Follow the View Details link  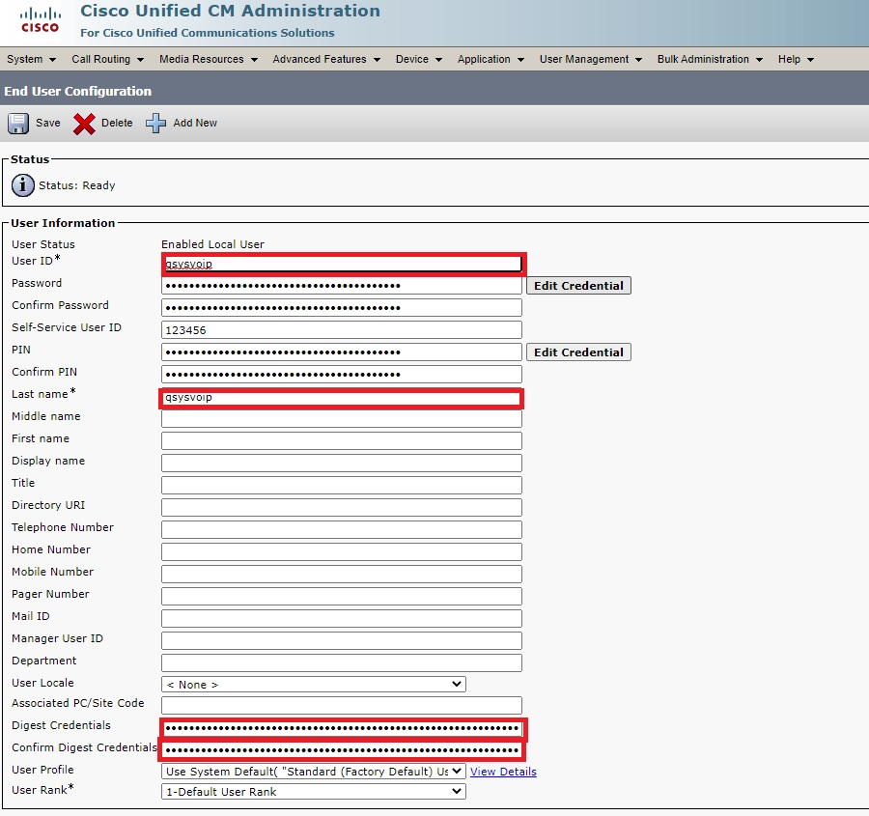click(503, 772)
